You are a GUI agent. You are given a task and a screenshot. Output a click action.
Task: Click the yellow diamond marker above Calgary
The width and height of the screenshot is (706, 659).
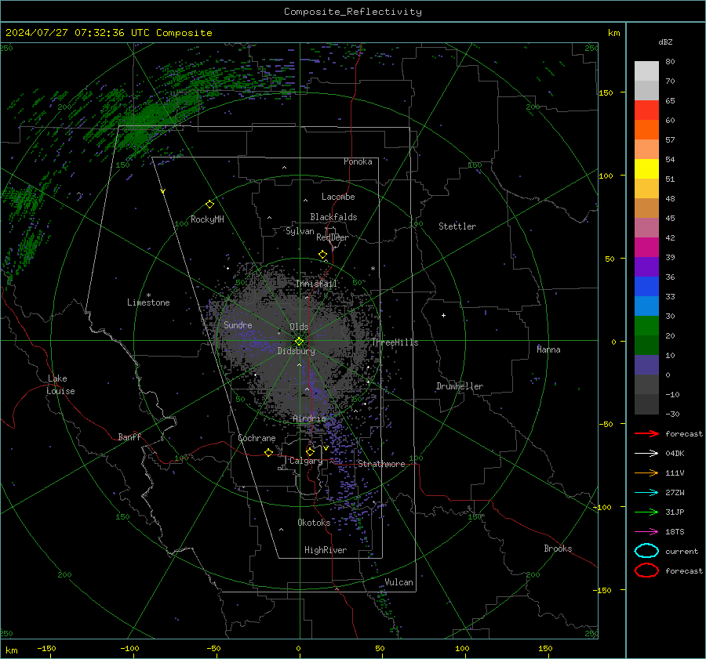(310, 451)
